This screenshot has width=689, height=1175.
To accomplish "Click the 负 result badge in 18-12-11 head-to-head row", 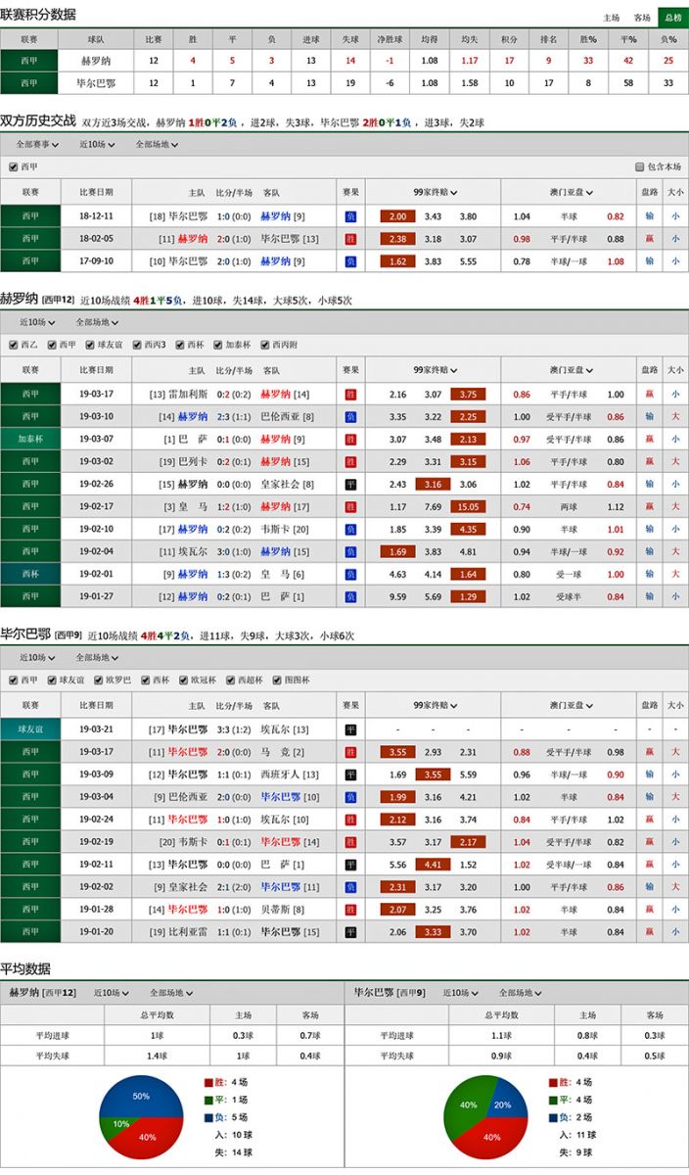I will 350,216.
